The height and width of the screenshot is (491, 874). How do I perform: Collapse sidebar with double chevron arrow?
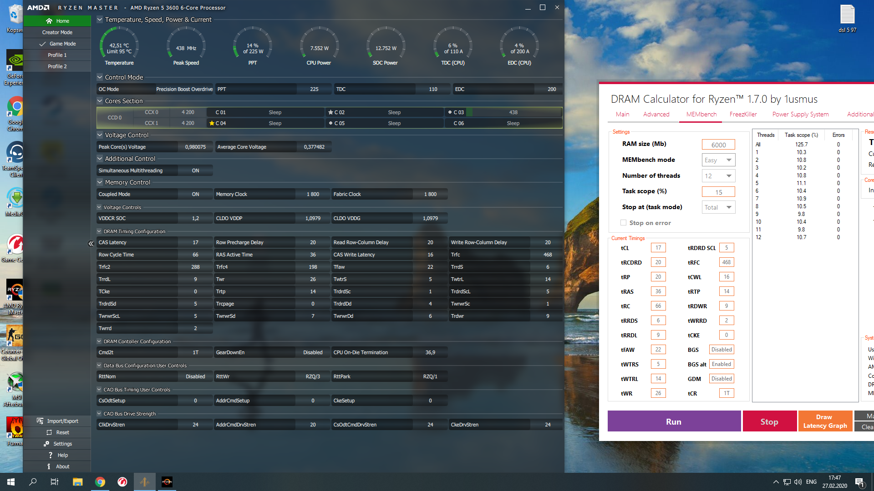coord(91,244)
